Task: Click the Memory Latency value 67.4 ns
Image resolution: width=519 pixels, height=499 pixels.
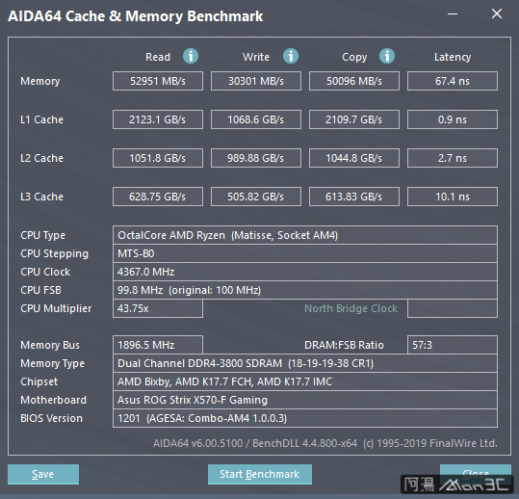Action: click(453, 81)
